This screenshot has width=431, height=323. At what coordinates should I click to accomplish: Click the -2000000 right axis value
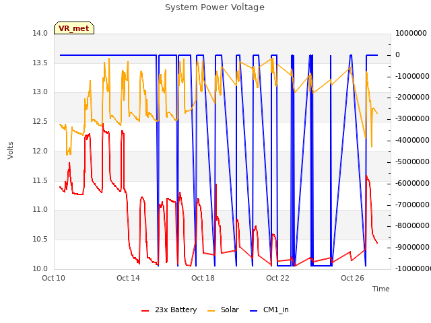click(x=412, y=97)
